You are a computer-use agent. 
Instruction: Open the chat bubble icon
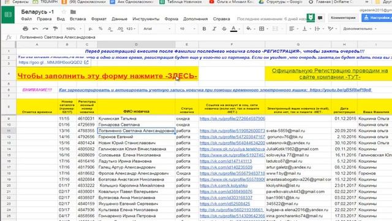pos(320,18)
